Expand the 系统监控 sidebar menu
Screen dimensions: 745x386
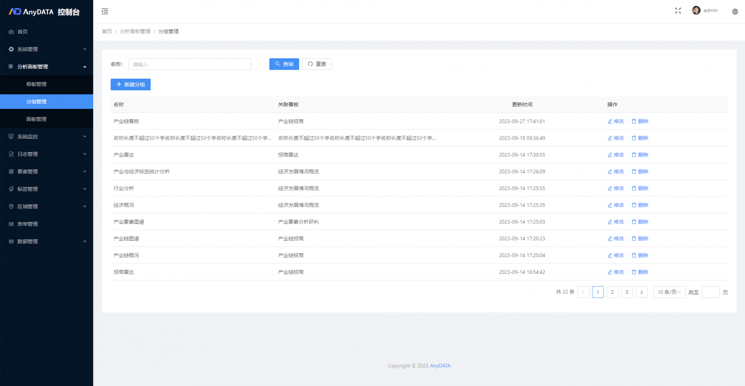point(47,136)
